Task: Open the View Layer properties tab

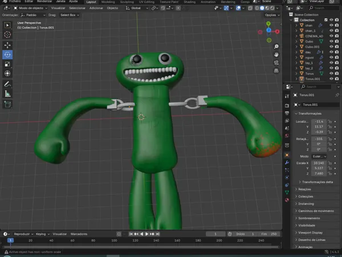Action: (287, 121)
